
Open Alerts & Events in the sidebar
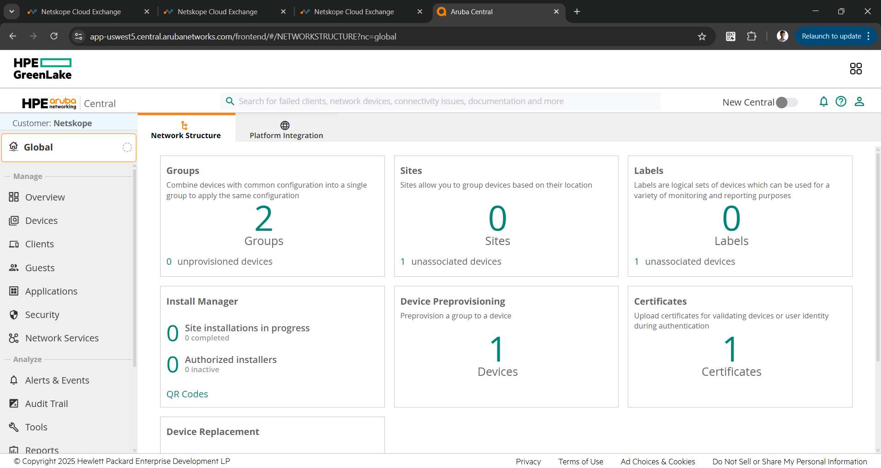click(57, 380)
